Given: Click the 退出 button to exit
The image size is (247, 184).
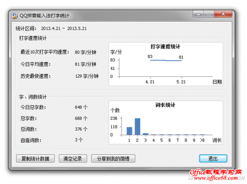Looking at the screenshot, I should click(213, 158).
